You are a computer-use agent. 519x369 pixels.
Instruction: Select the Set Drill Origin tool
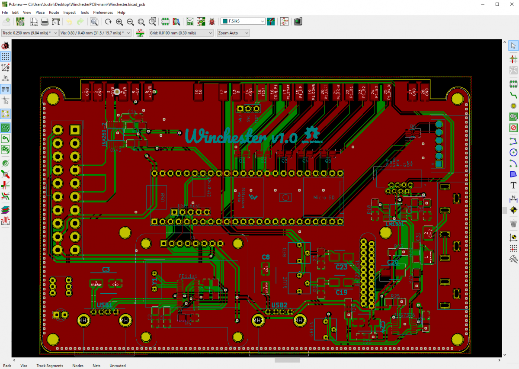pyautogui.click(x=513, y=237)
